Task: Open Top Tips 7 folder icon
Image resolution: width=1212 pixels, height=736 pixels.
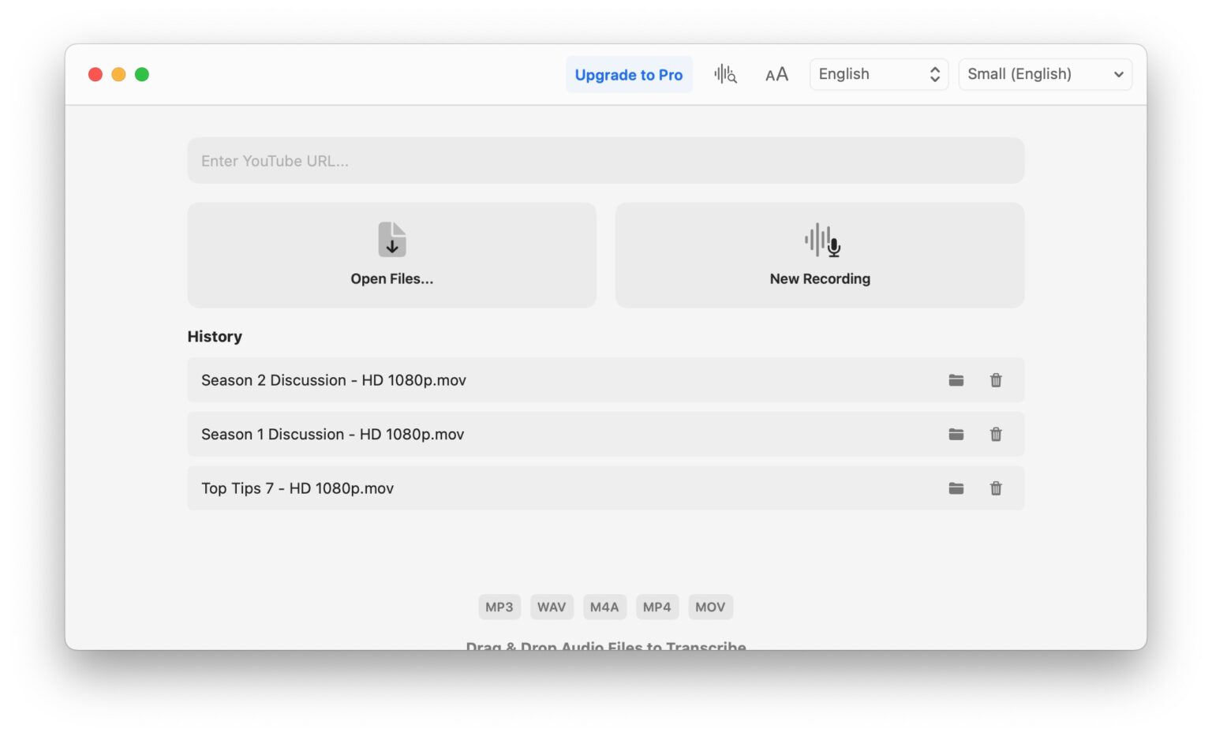Action: tap(956, 488)
